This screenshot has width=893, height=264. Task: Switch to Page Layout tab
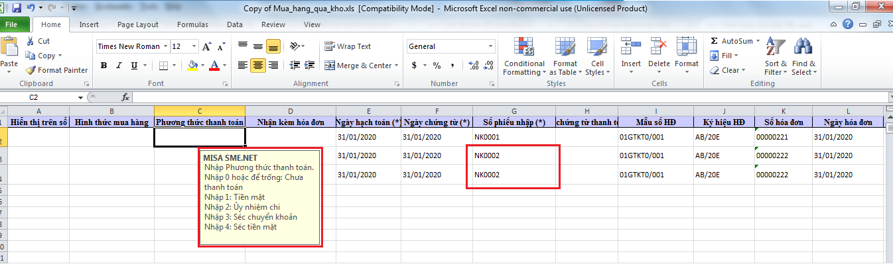point(138,24)
